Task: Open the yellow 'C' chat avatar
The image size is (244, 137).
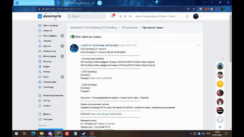Action: [220, 84]
